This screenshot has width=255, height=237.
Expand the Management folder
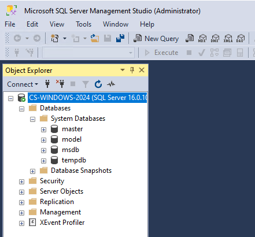click(22, 213)
